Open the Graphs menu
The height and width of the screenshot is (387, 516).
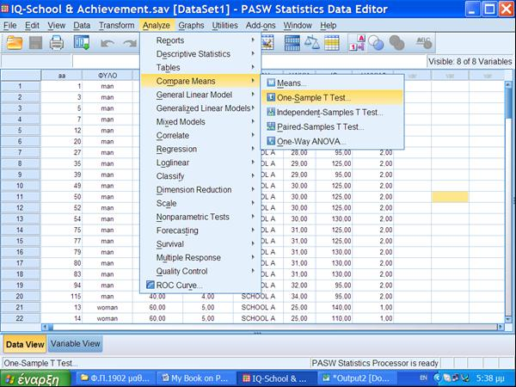191,25
